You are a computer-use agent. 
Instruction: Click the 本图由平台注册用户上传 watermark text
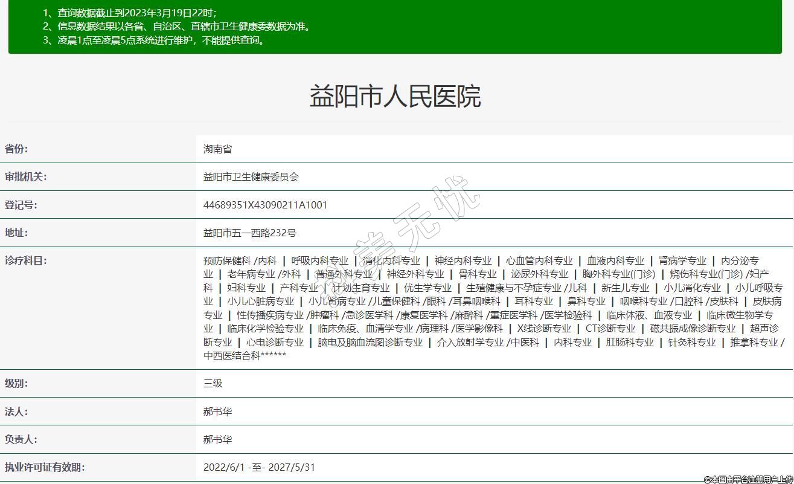click(x=748, y=479)
